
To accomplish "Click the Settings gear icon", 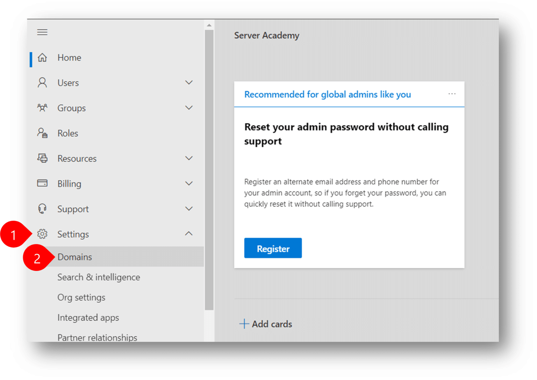I will coord(42,234).
